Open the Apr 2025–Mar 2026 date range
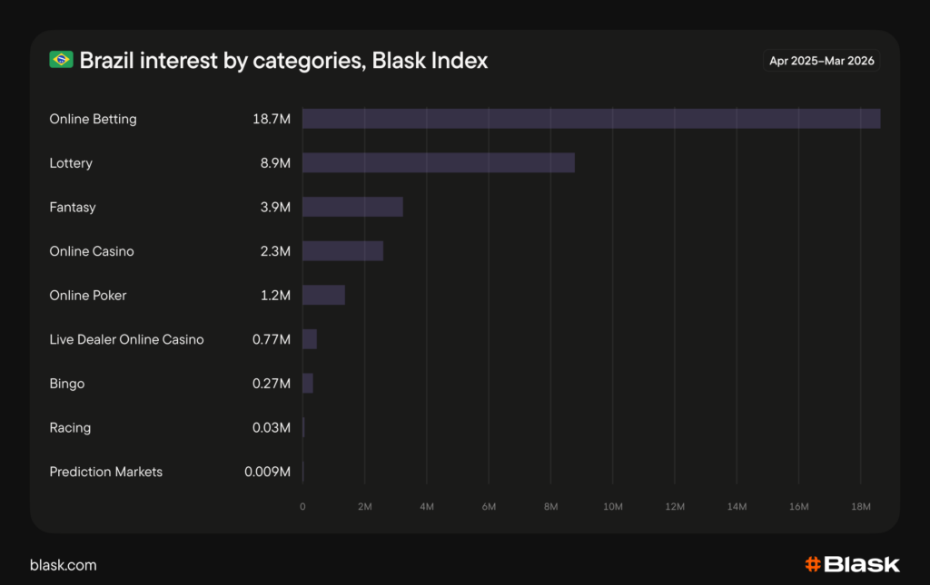Screen dimensions: 930x585 [821, 61]
